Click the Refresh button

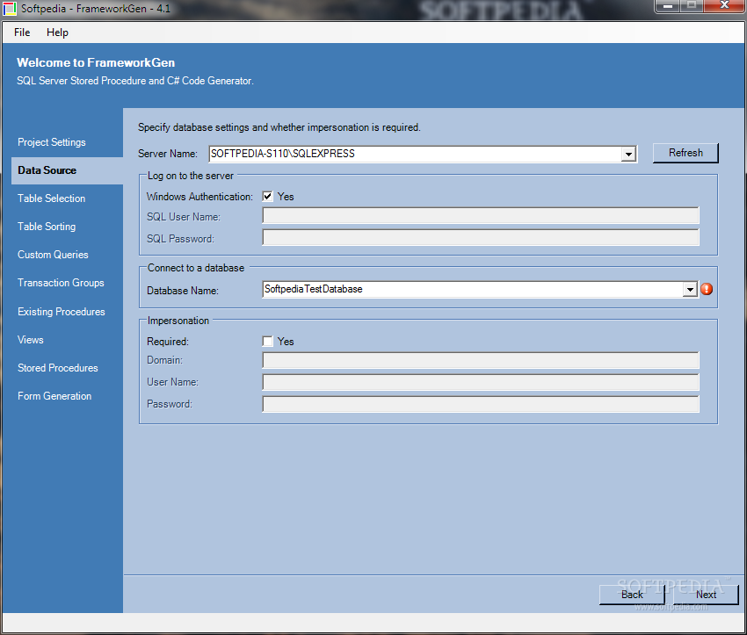point(685,153)
